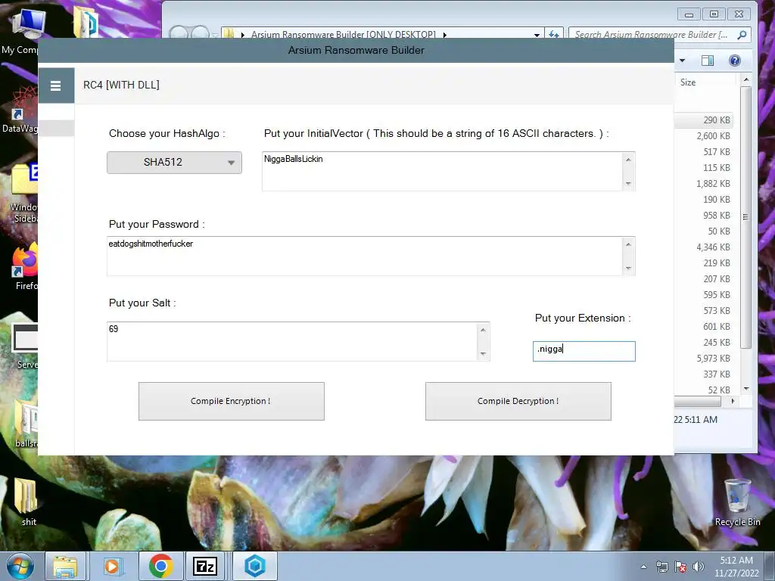Open 7-Zip from the taskbar
Screen dimensions: 775x581
click(x=205, y=566)
